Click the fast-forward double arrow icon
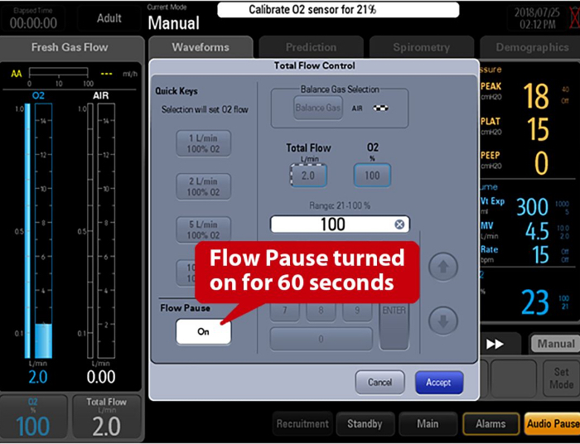 495,344
